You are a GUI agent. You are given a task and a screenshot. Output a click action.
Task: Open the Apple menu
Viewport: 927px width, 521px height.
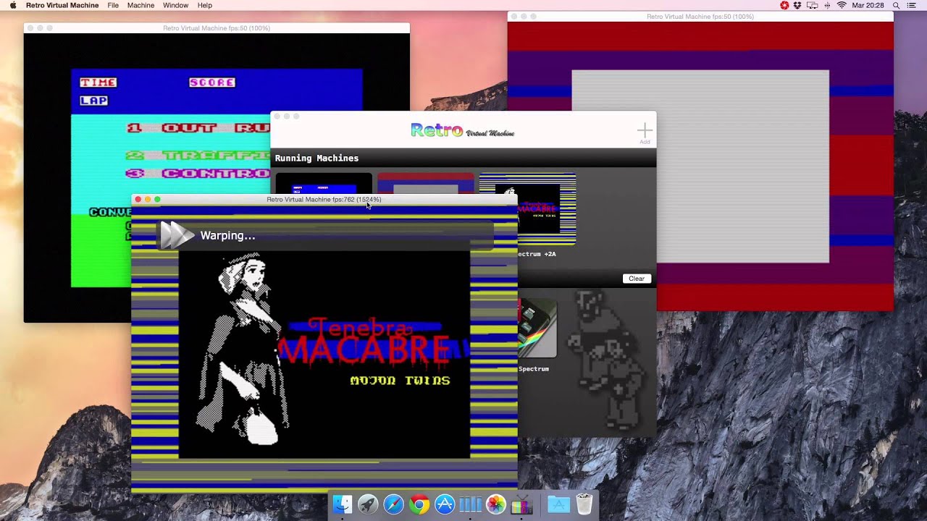(x=12, y=5)
